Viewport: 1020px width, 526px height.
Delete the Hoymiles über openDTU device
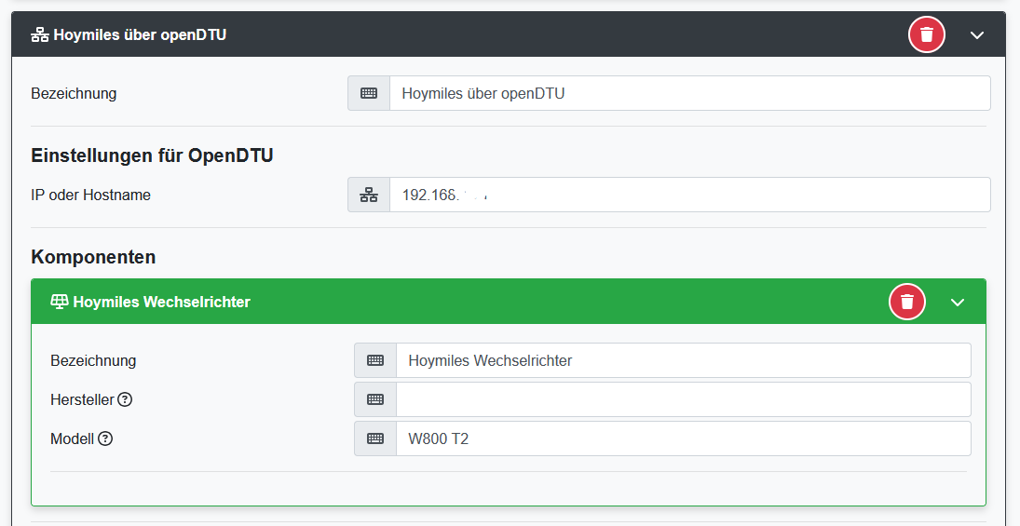926,35
